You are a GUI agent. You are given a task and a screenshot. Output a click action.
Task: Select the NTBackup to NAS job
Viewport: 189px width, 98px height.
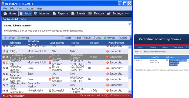pos(65,85)
